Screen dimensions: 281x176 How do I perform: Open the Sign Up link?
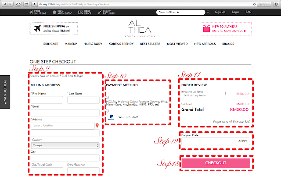[x=220, y=12]
